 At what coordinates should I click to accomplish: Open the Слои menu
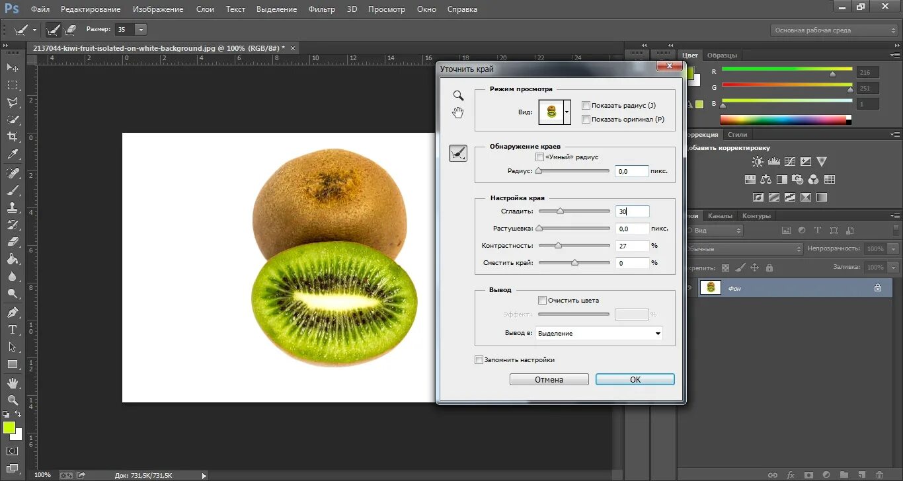(x=205, y=9)
